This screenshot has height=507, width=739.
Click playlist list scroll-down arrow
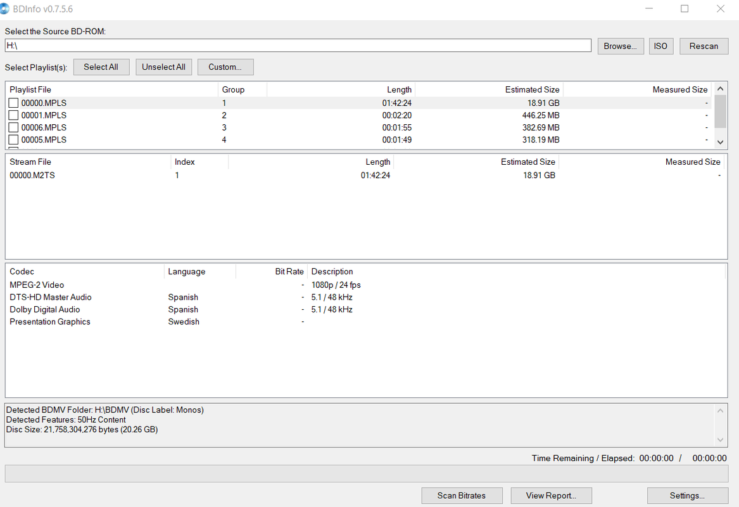pos(720,142)
